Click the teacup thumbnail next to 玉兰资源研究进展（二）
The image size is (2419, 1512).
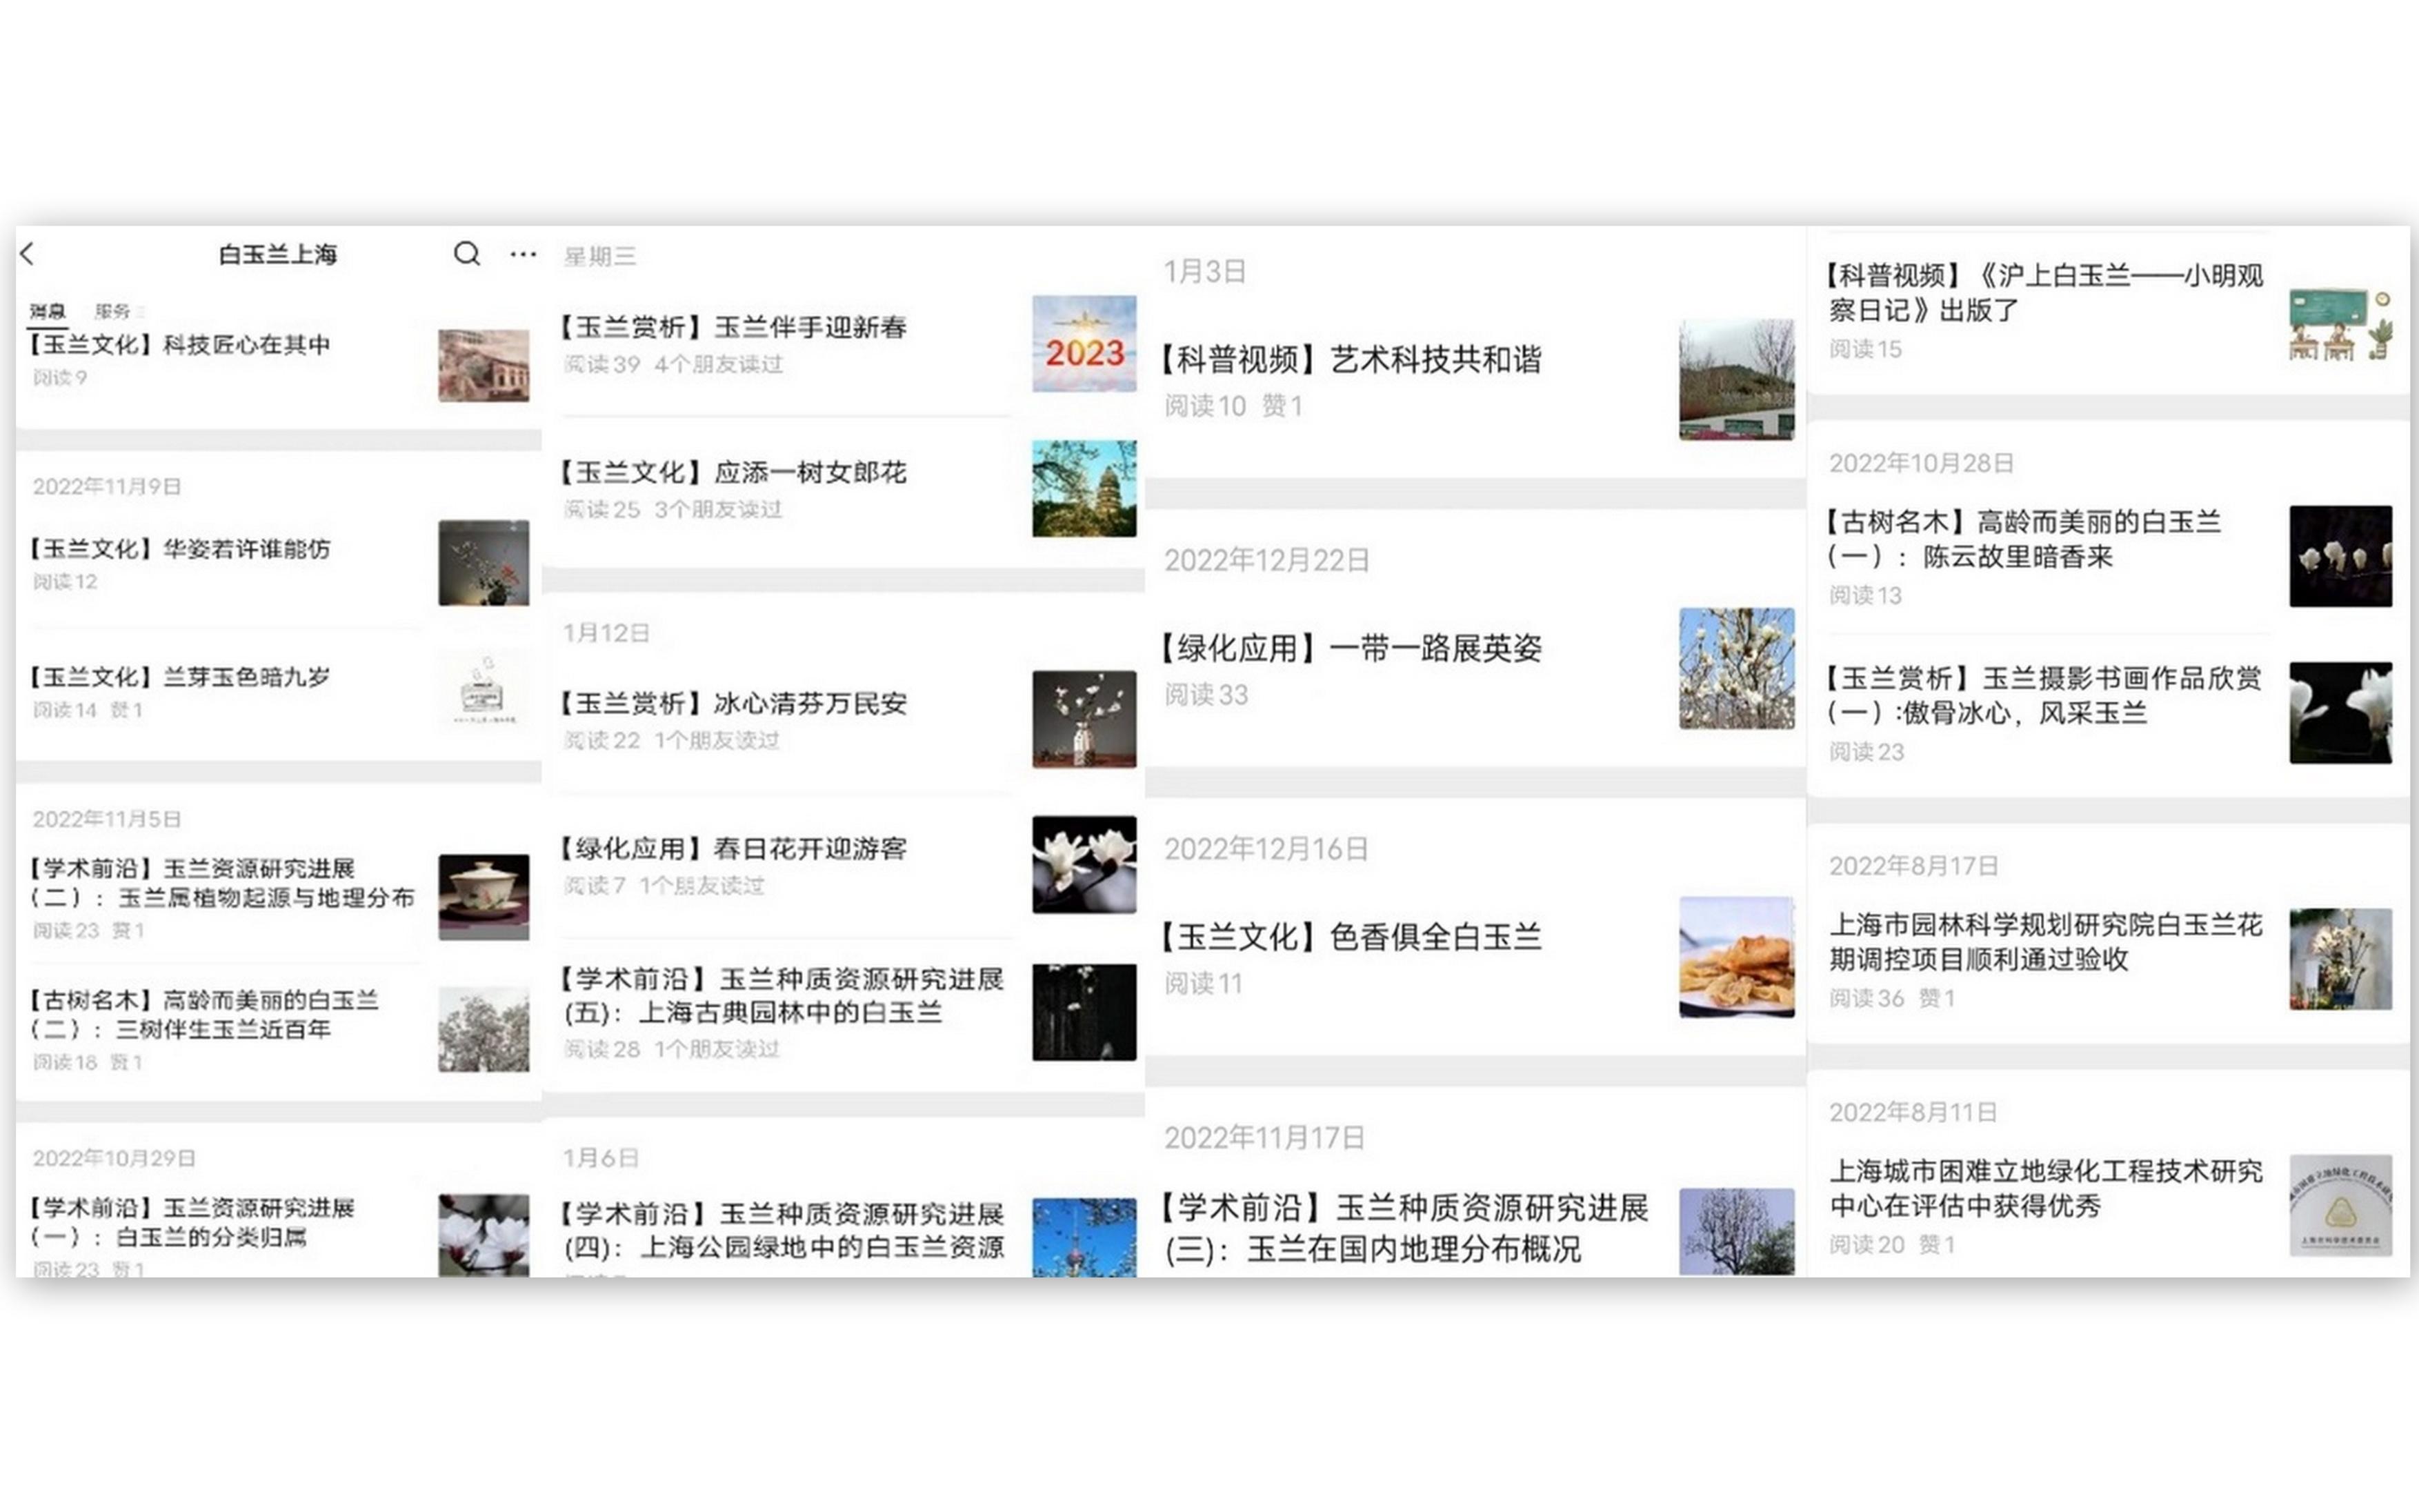coord(483,896)
